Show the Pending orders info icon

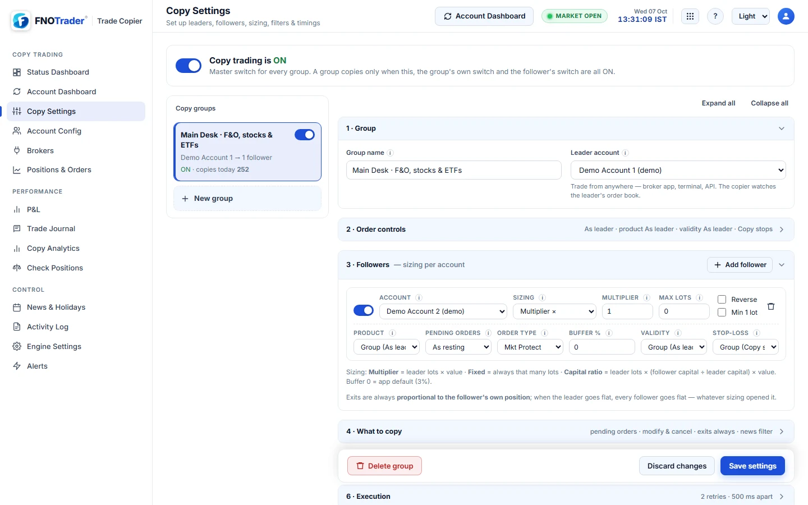488,333
